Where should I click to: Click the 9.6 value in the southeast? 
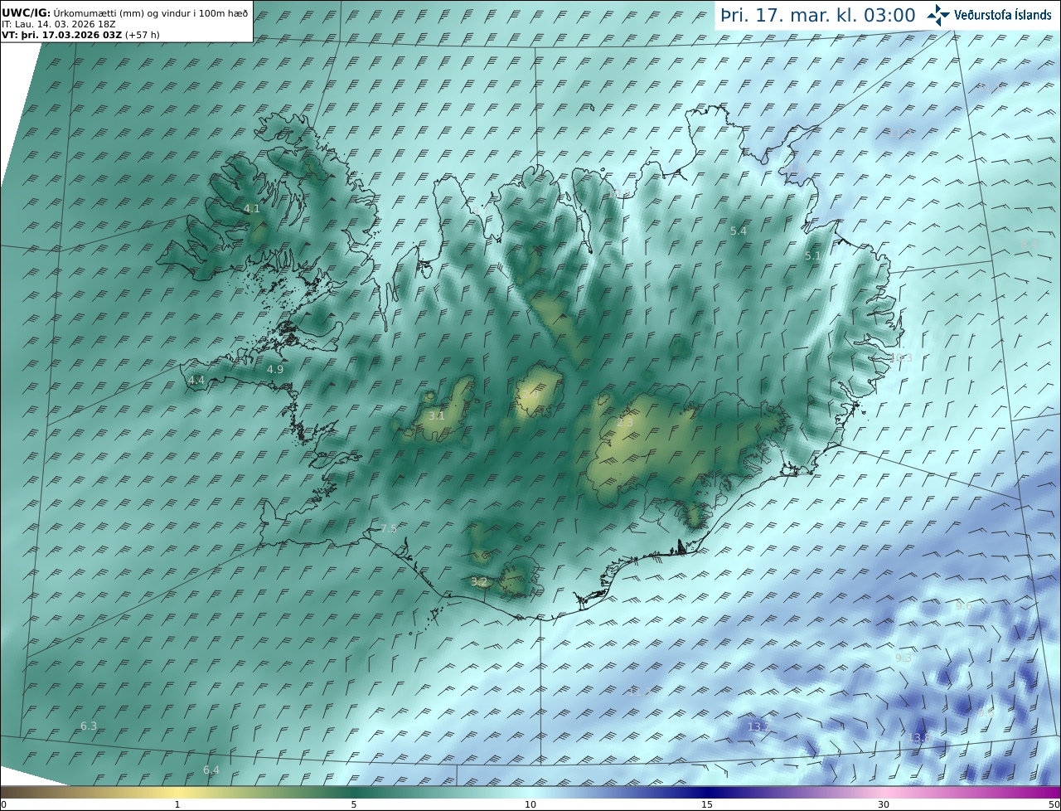click(x=964, y=606)
